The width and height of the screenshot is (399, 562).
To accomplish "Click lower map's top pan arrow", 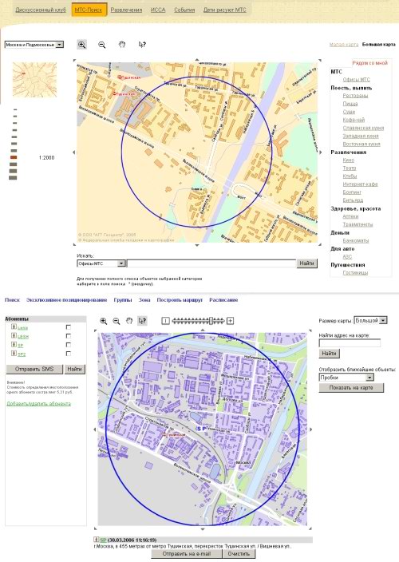I will click(x=203, y=330).
